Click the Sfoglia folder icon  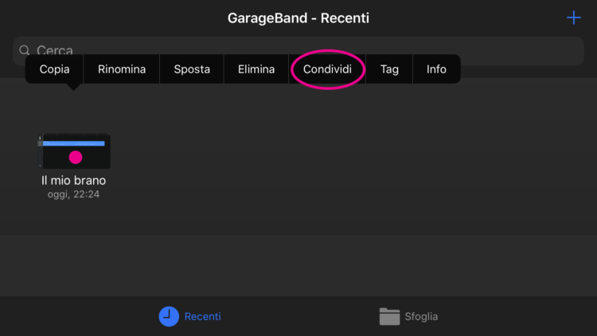[x=389, y=316]
